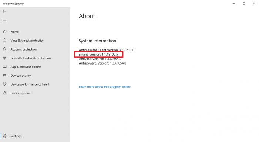Minimize the Windows Security window
This screenshot has width=259, height=142.
(x=234, y=3)
